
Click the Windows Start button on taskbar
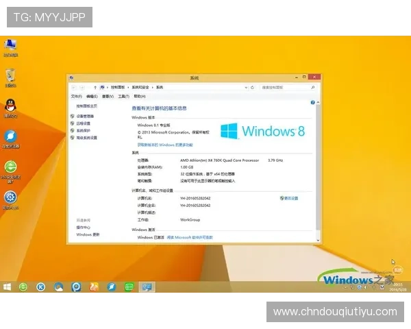8,287
